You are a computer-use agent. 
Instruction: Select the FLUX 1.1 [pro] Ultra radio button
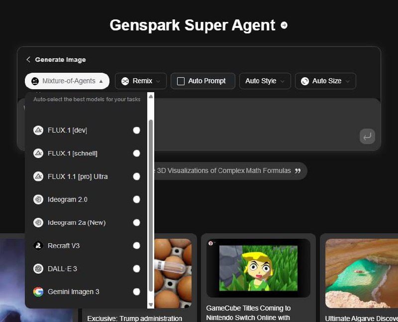136,176
